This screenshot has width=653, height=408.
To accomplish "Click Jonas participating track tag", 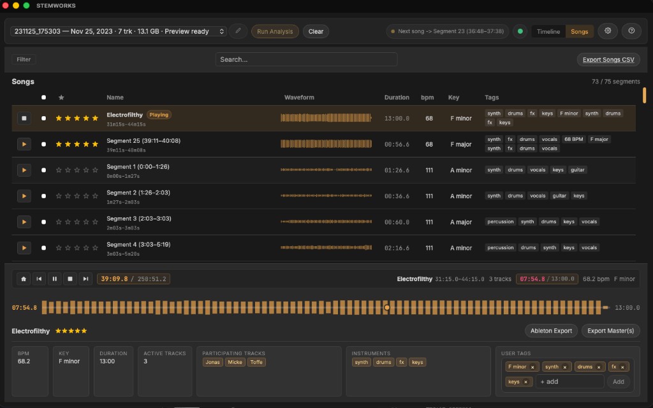I will click(x=212, y=362).
